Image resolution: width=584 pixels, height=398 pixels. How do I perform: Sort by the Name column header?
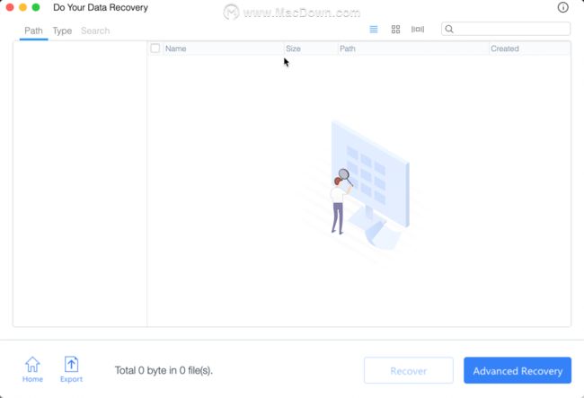tap(224, 49)
